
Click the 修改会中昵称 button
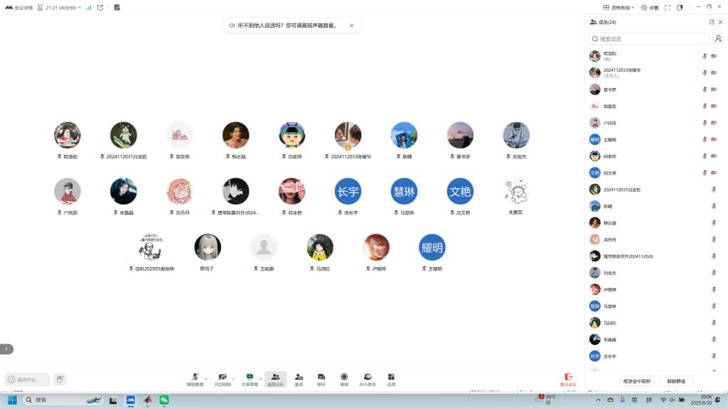[x=636, y=381]
